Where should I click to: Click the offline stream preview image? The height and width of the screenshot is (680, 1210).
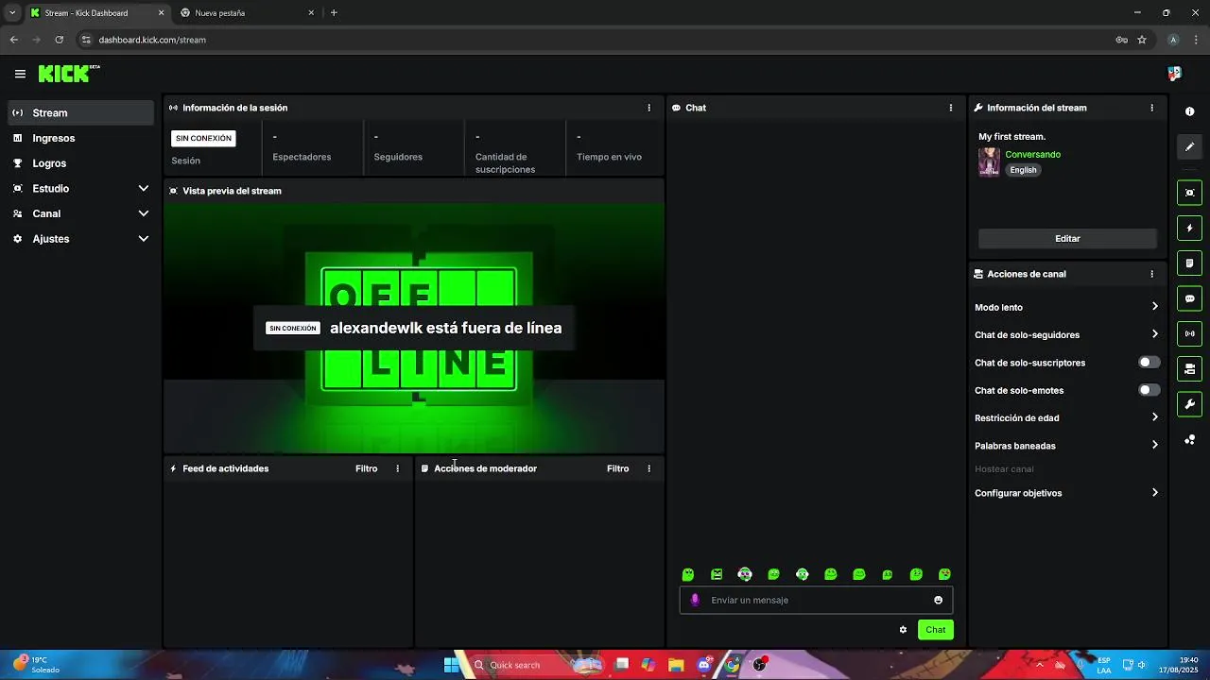coord(414,328)
